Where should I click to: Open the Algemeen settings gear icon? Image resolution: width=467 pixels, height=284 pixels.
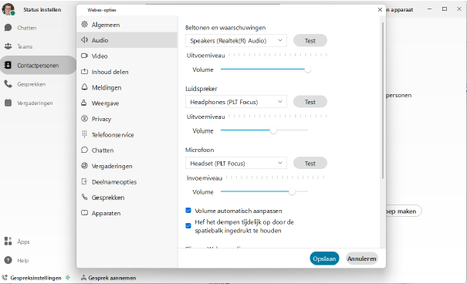[85, 25]
